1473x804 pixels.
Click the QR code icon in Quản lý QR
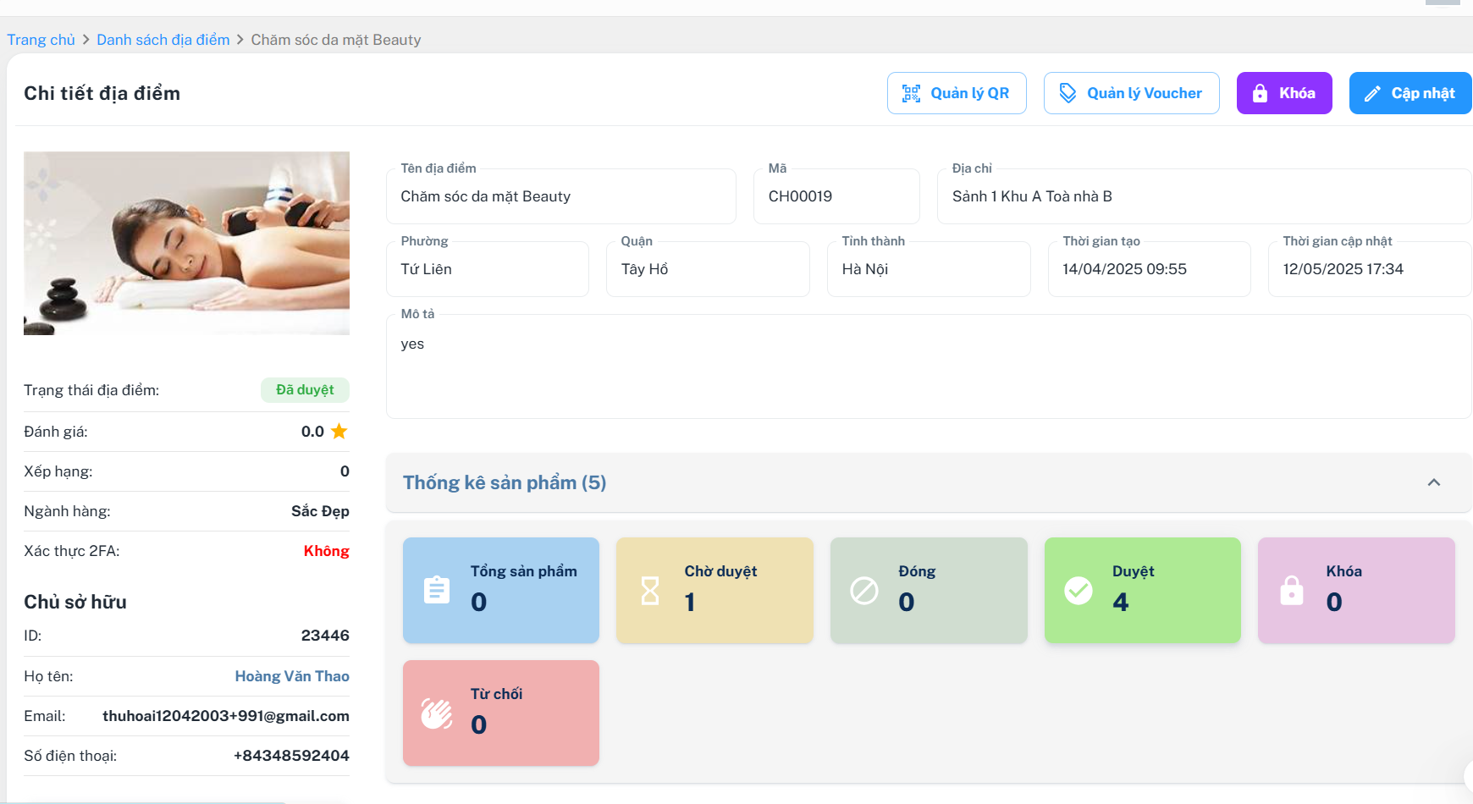(911, 93)
